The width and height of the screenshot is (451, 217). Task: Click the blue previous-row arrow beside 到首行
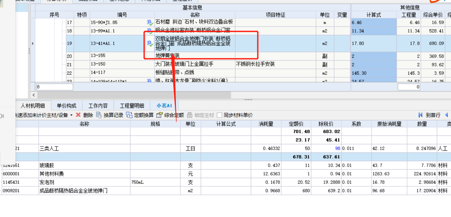[447, 115]
